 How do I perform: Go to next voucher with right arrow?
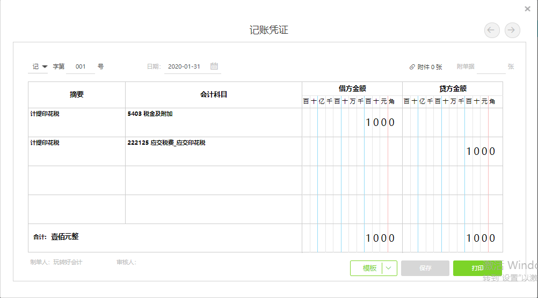coord(512,30)
